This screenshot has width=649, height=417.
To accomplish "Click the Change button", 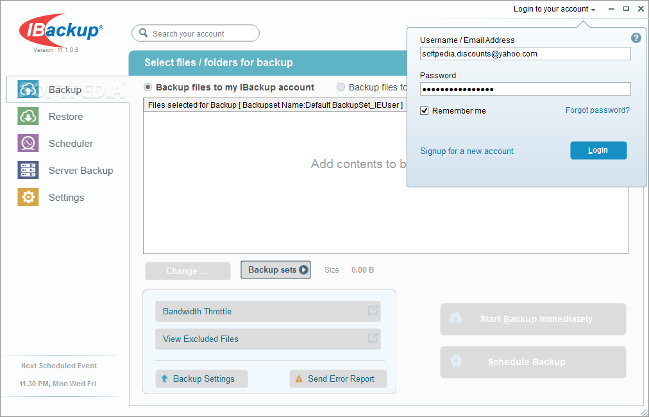I will point(188,271).
